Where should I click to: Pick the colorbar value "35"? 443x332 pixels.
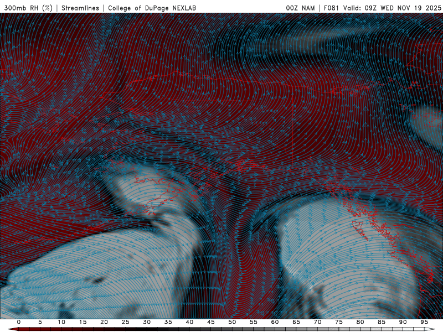168,322
